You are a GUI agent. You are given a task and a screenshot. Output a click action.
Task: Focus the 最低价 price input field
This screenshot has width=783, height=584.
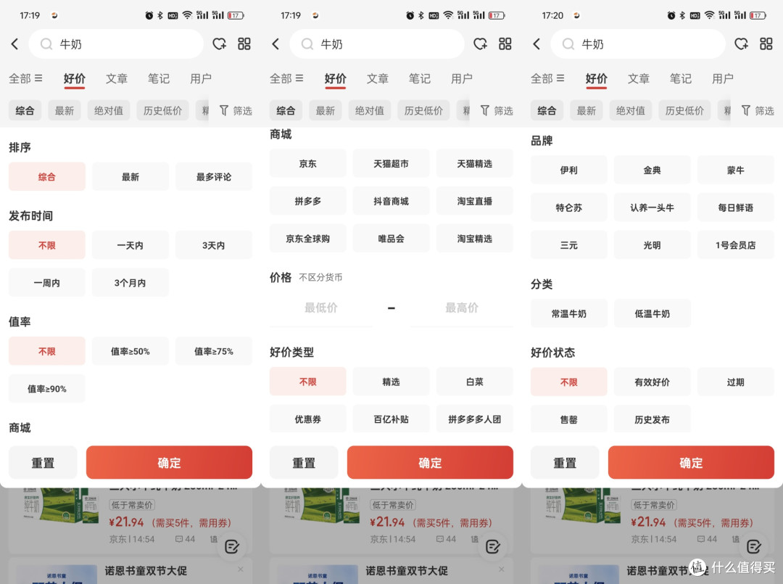(x=321, y=308)
